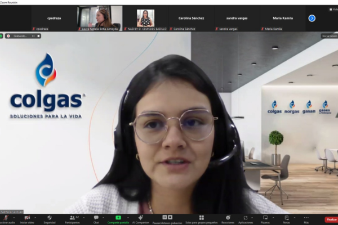Expand video options arrow beside Iniciar video

(35, 218)
